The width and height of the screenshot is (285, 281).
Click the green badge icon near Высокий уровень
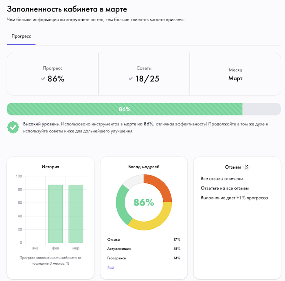pos(13,127)
